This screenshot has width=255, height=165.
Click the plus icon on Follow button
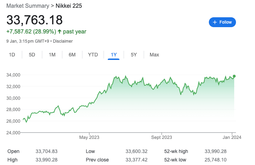pos(214,22)
